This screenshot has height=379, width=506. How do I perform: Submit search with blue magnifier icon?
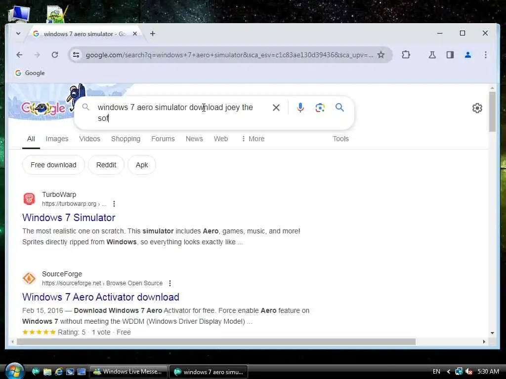coord(339,108)
